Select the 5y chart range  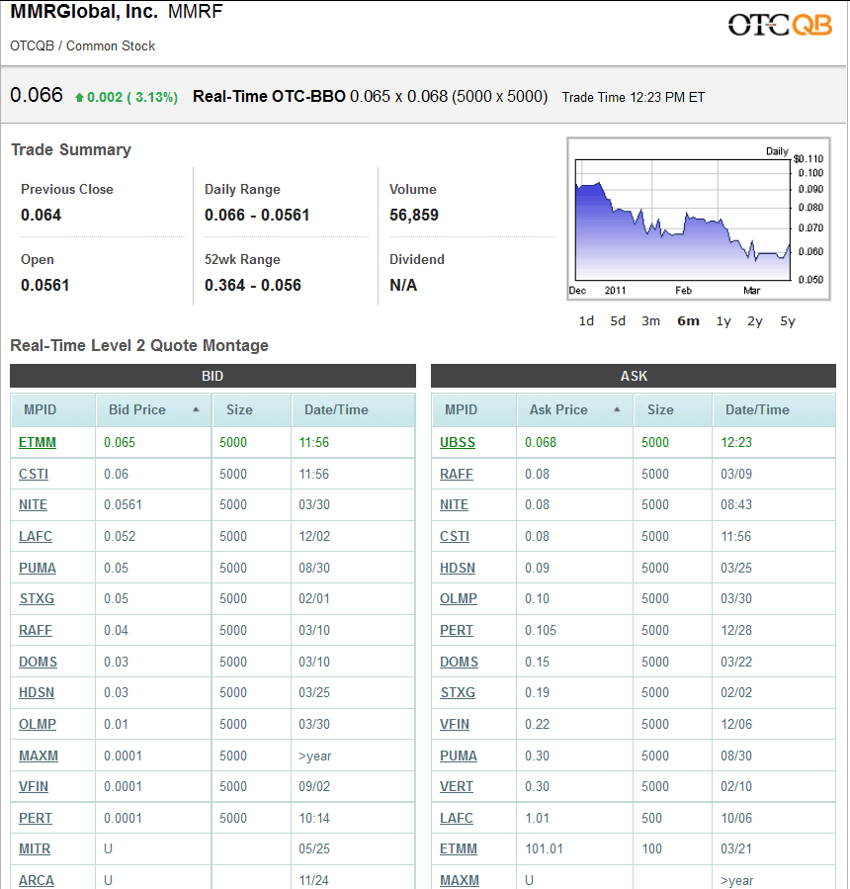(788, 320)
